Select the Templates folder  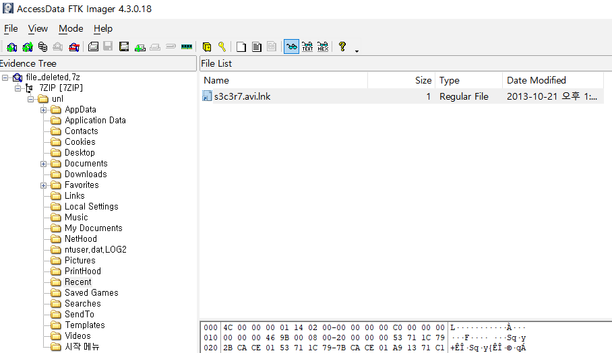click(x=85, y=325)
